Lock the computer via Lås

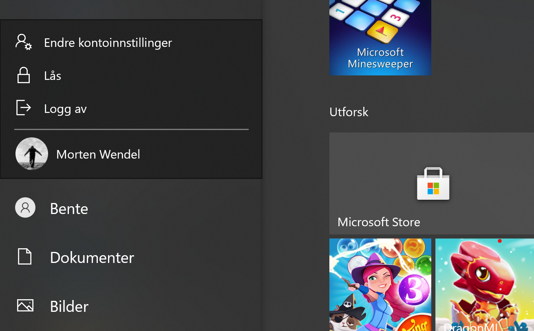click(52, 75)
